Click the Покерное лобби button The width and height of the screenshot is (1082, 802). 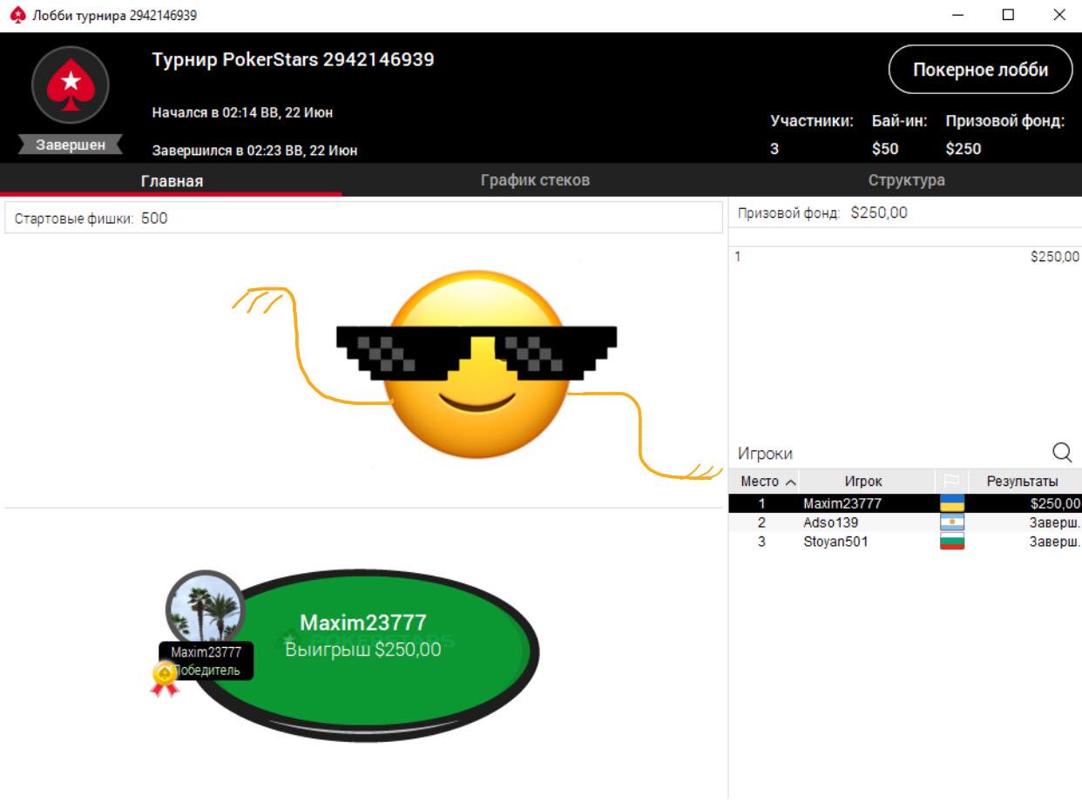(980, 70)
